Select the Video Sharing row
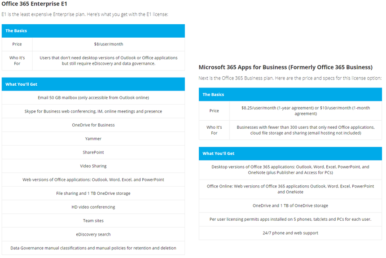This screenshot has width=386, height=258. tap(93, 166)
